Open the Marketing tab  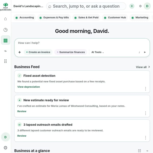click(140, 18)
